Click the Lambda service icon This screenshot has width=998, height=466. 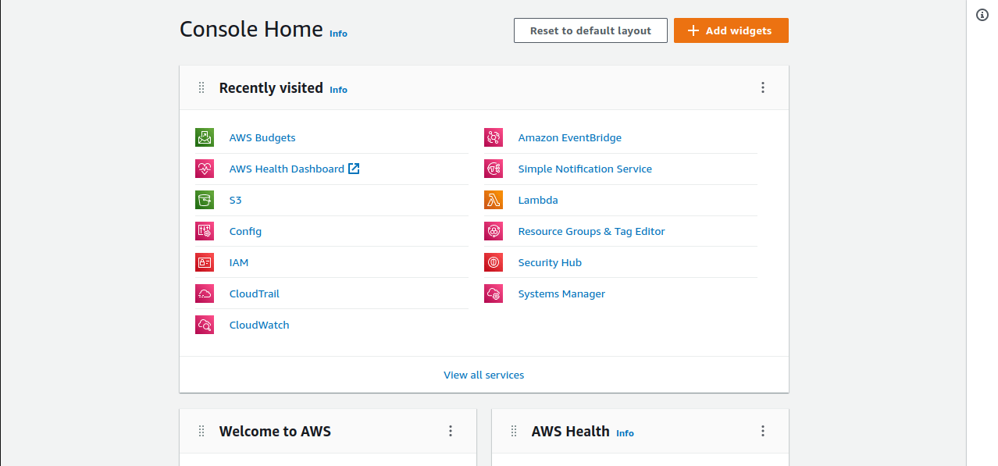pos(494,200)
